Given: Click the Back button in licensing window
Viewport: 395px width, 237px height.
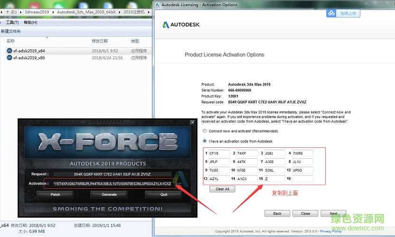Looking at the screenshot, I should point(277,213).
